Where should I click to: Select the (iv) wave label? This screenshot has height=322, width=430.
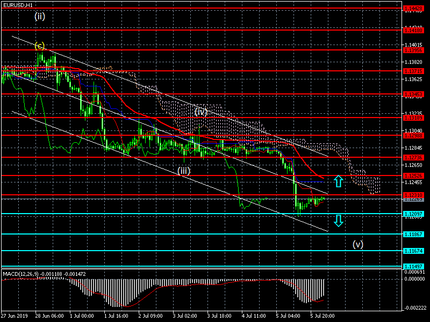click(200, 112)
